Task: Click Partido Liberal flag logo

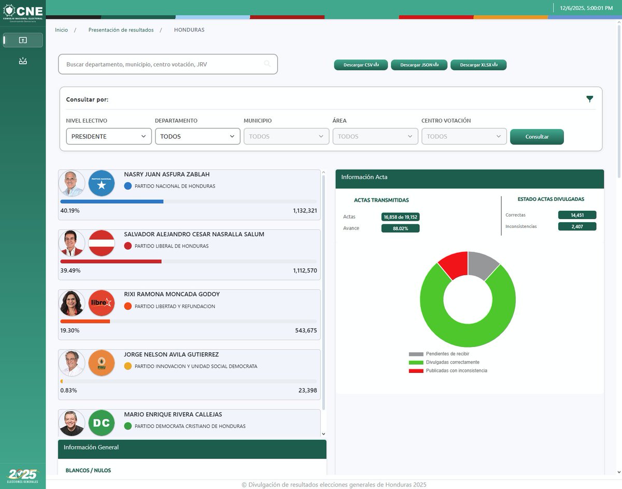Action: tap(102, 243)
